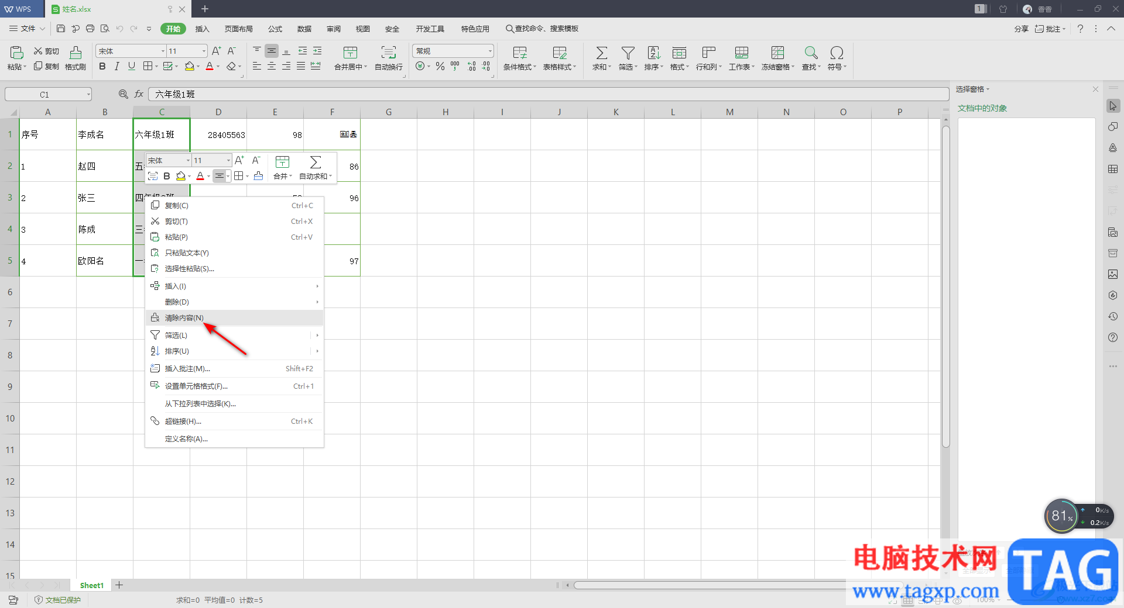Select column G header

tap(389, 112)
